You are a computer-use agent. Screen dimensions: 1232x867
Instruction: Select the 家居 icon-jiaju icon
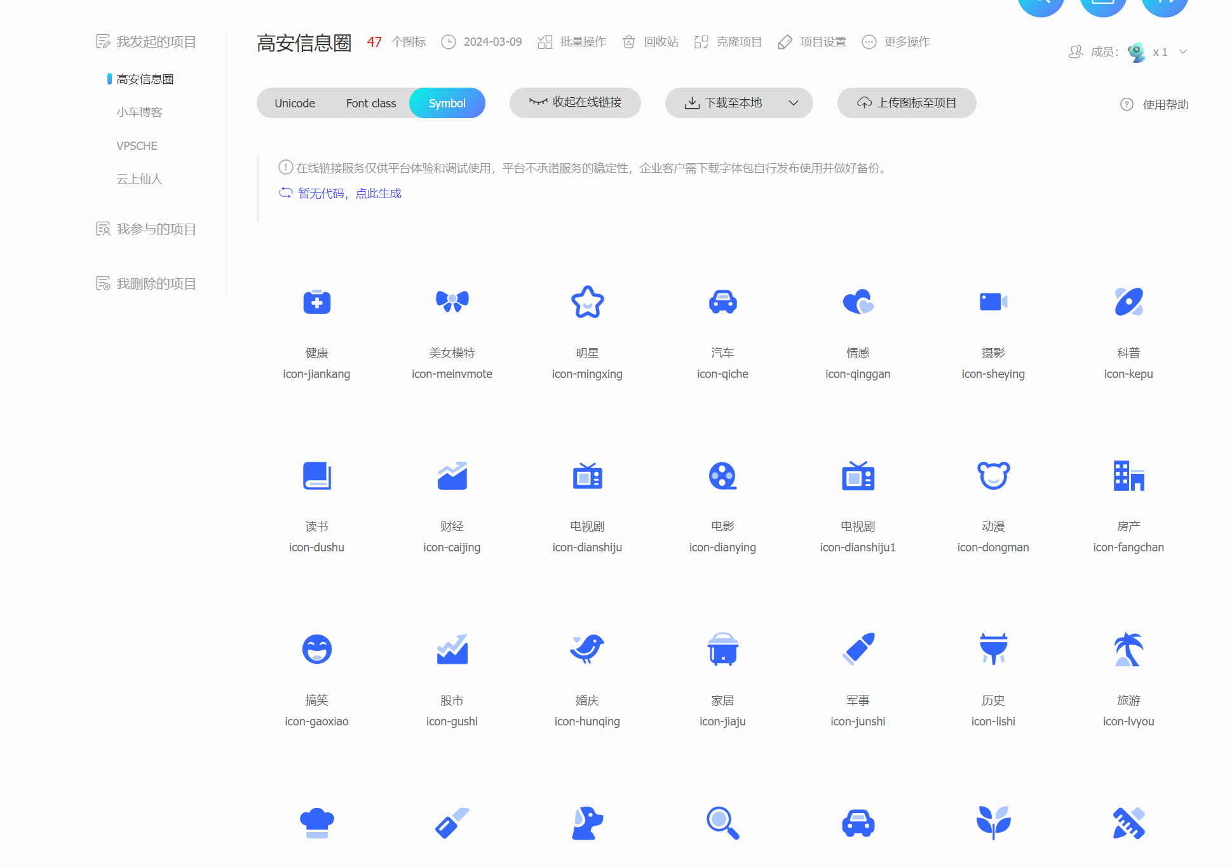point(722,649)
